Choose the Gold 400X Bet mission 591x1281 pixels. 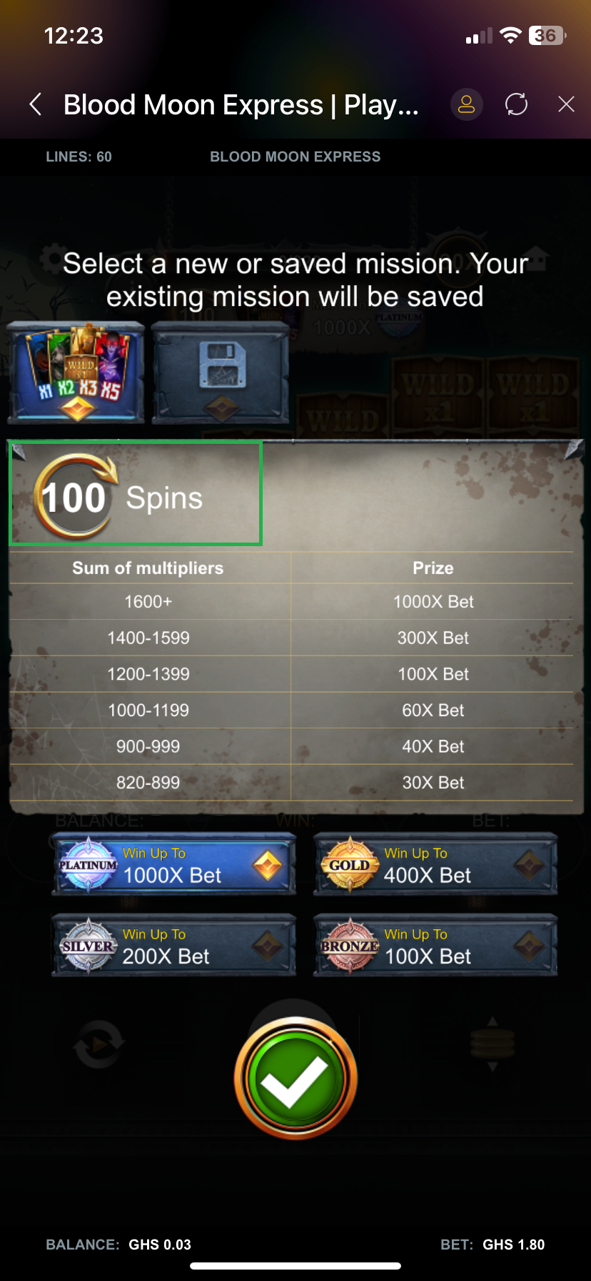click(x=435, y=865)
